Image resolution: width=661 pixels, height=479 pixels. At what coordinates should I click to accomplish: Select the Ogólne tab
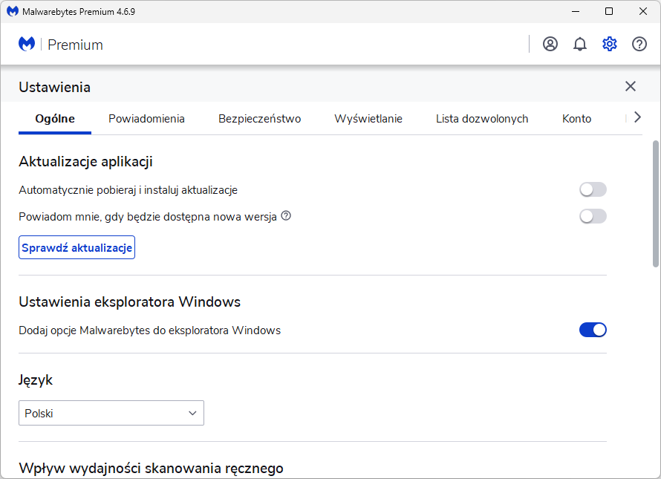[x=55, y=119]
